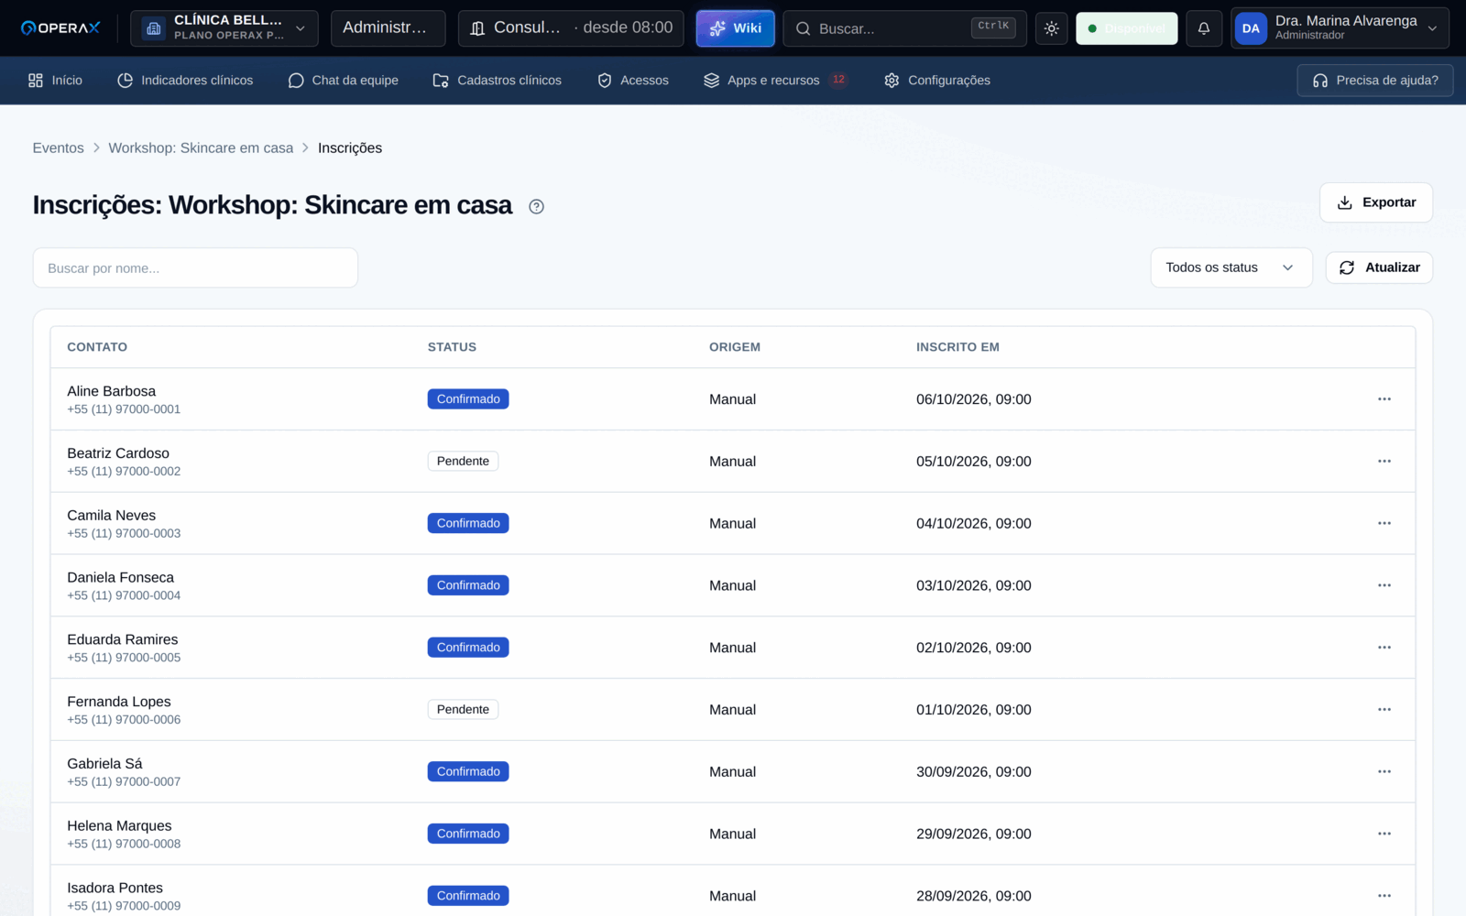This screenshot has width=1466, height=916.
Task: Open the Administr… selector
Action: 388,28
